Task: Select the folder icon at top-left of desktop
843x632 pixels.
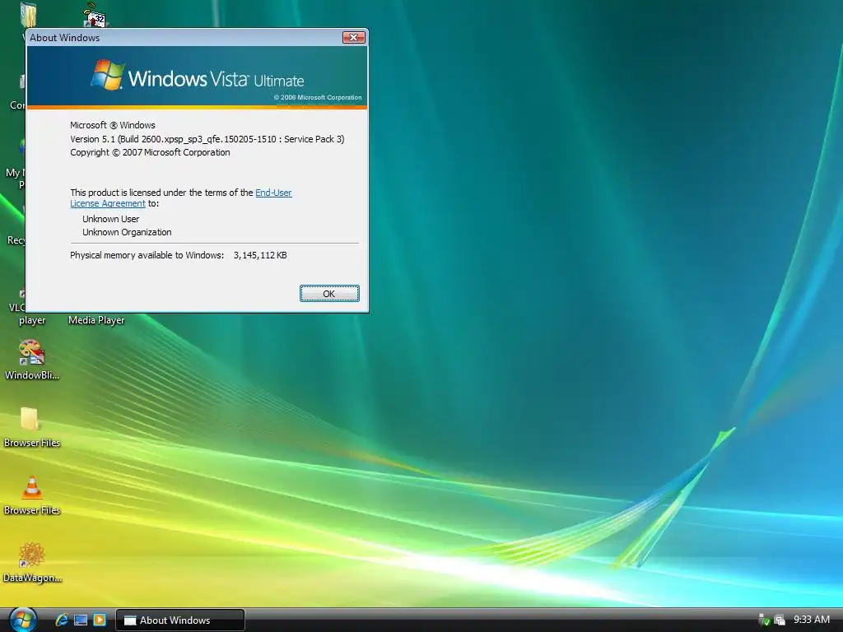Action: (28, 15)
